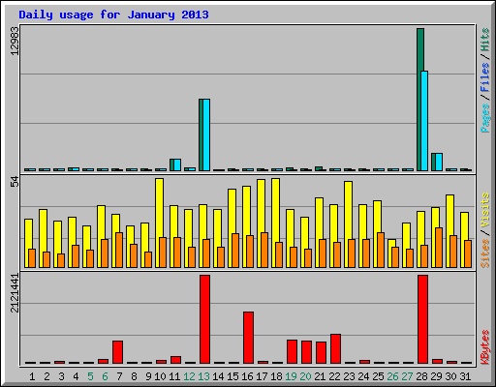
Task: Click the day 14 x-axis label
Action: coord(218,376)
